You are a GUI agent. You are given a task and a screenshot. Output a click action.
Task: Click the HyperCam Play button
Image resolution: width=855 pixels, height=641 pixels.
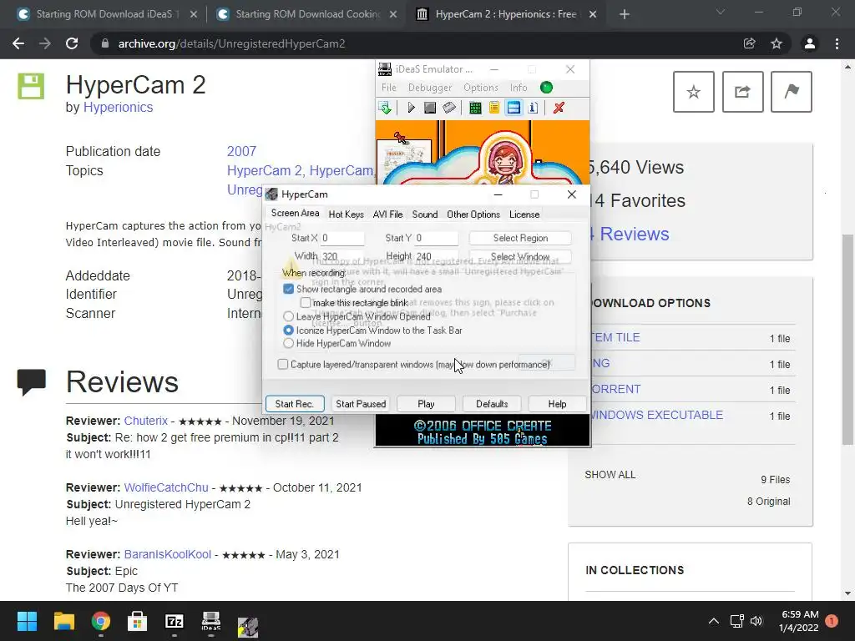coord(426,404)
